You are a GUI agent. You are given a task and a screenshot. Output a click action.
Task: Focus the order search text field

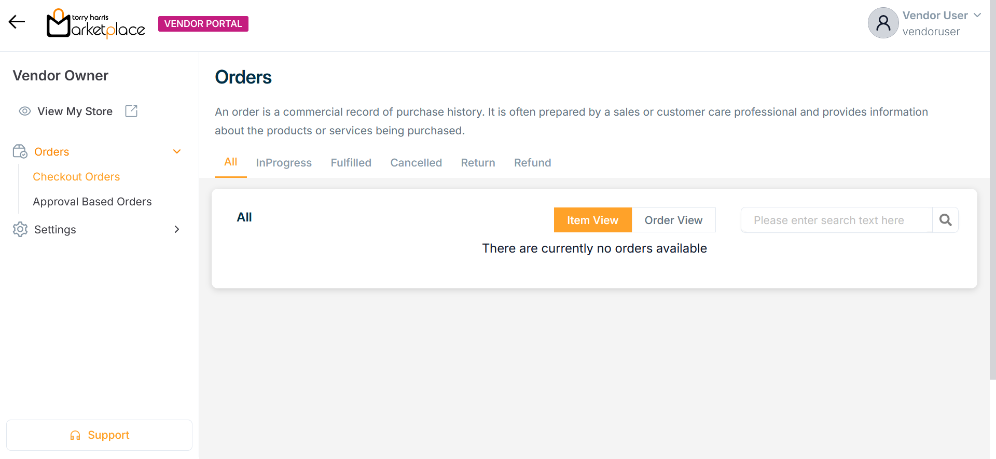coord(836,220)
